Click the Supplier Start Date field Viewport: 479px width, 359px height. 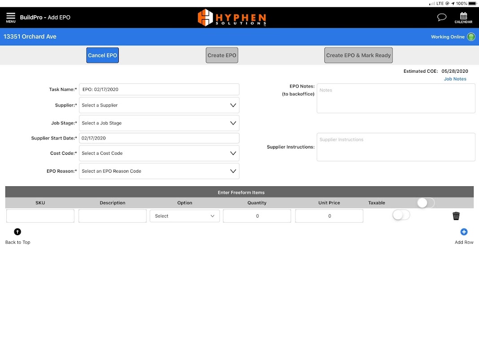[x=159, y=138]
